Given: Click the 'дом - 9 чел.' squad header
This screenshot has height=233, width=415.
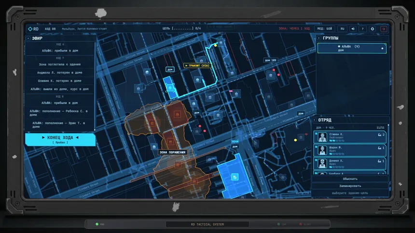Looking at the screenshot, I should (x=326, y=128).
